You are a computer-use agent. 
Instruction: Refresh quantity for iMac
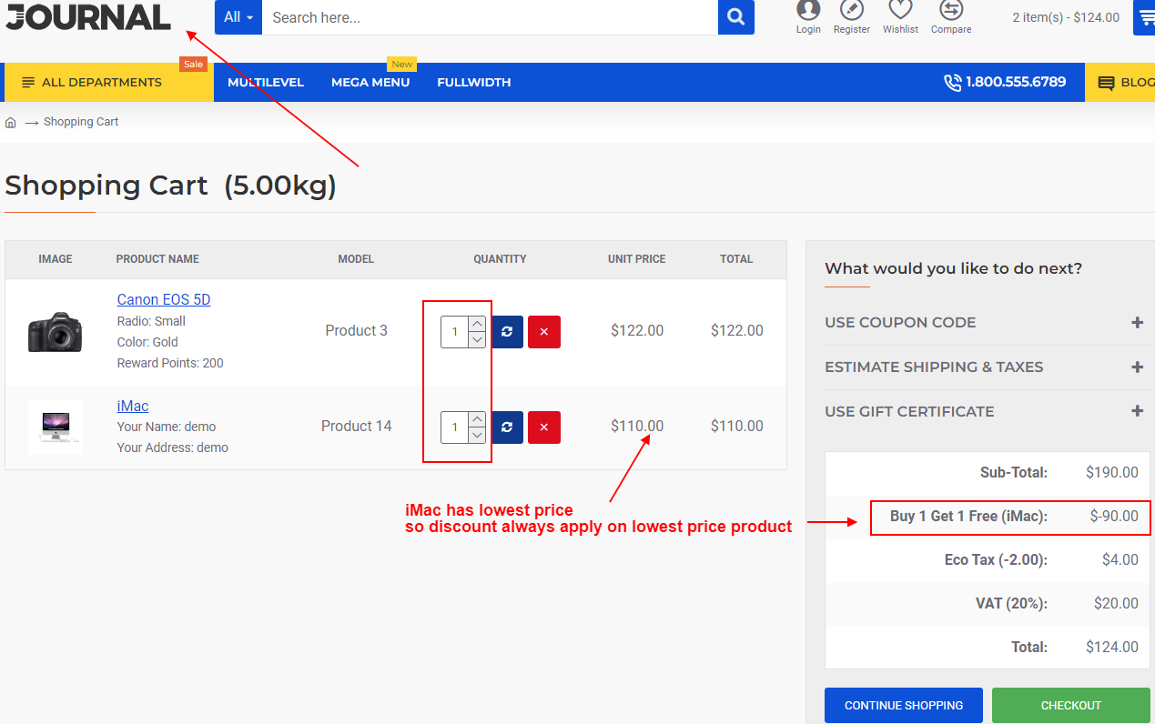click(x=507, y=427)
